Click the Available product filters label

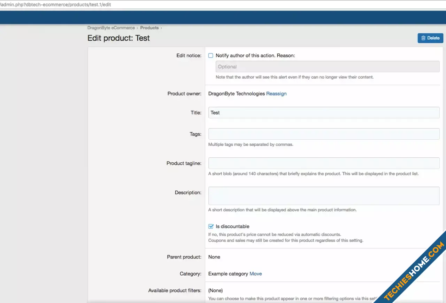coord(175,290)
